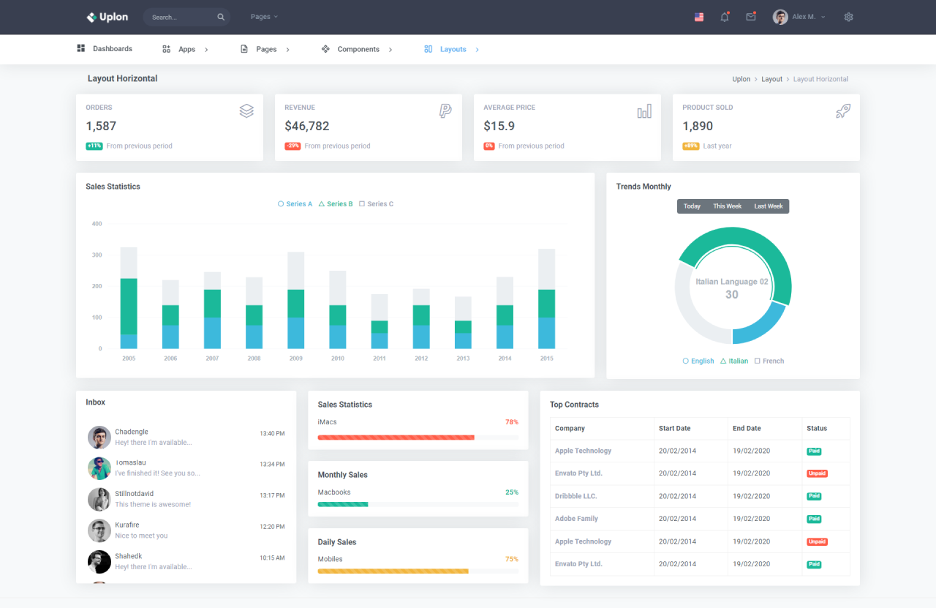Click Shahedk's avatar in Inbox
This screenshot has height=608, width=936.
[99, 562]
